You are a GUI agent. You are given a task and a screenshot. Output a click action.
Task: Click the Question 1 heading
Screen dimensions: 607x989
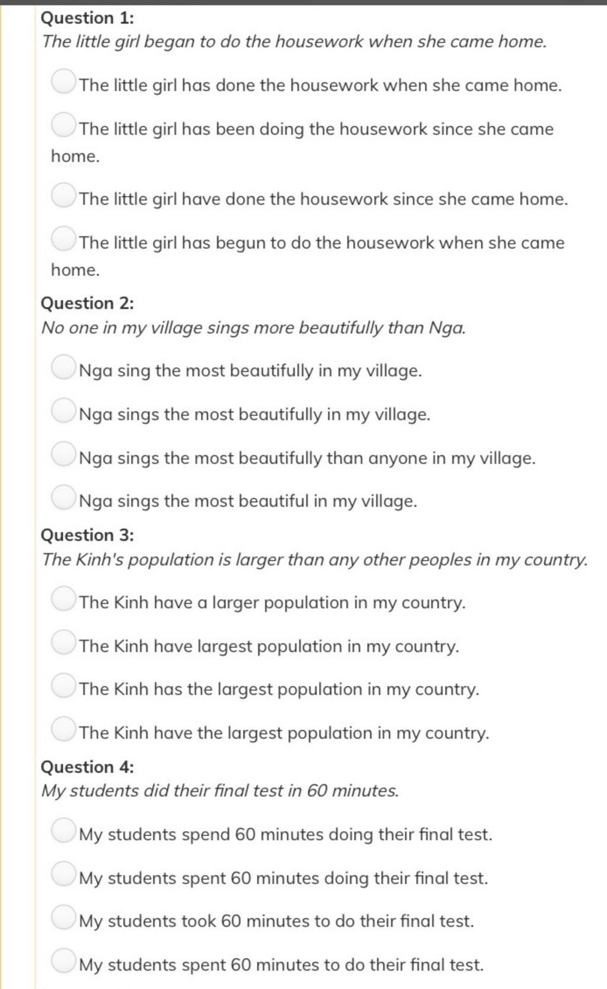pos(87,18)
